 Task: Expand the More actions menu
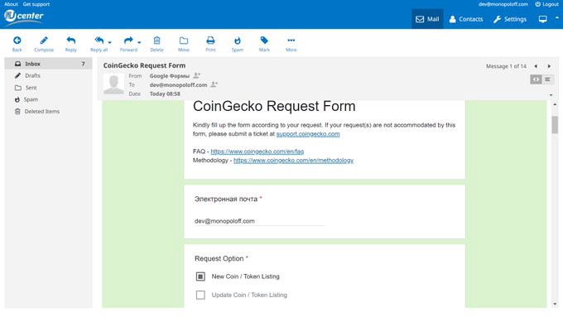coord(291,41)
